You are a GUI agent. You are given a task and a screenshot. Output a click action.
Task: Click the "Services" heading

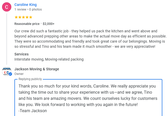pos(21,54)
